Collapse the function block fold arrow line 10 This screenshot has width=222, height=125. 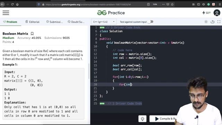click(98, 46)
